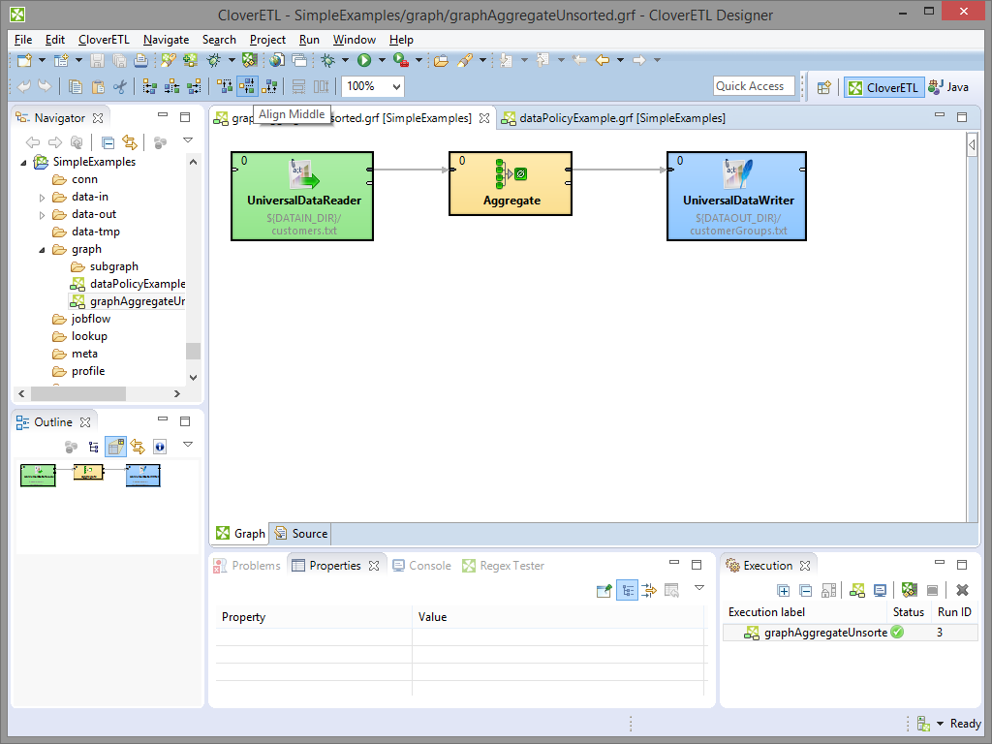992x744 pixels.
Task: Click the green Run graph button
Action: (x=364, y=60)
